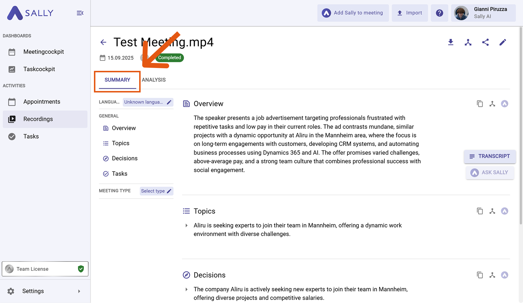The width and height of the screenshot is (523, 303).
Task: Copy the Overview section text
Action: click(479, 104)
